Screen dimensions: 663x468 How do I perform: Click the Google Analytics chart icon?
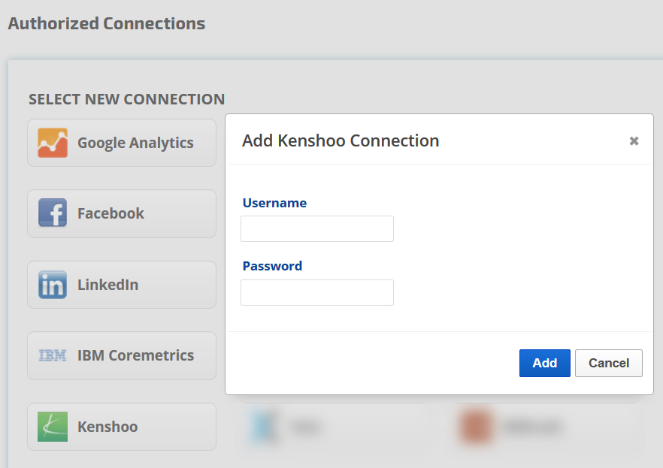(x=53, y=143)
